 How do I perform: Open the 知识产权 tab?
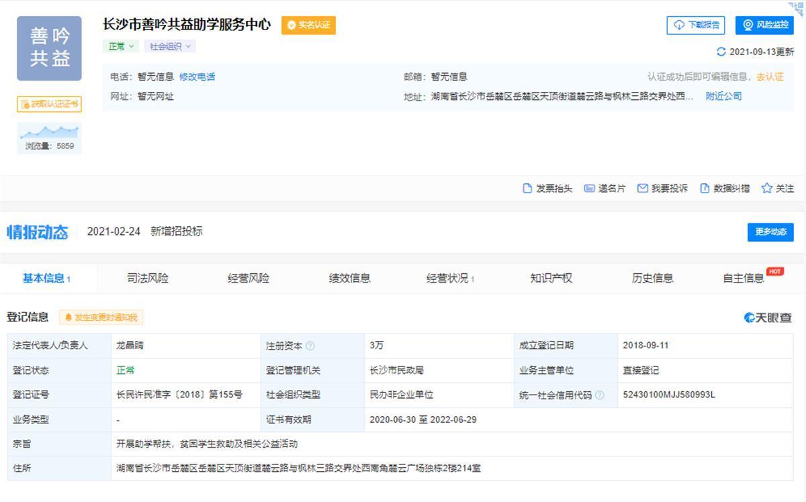(x=551, y=278)
